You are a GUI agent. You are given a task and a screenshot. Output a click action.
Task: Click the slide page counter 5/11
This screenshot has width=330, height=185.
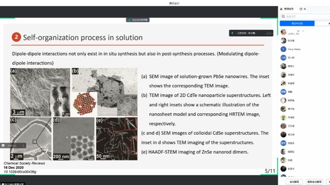(269, 171)
